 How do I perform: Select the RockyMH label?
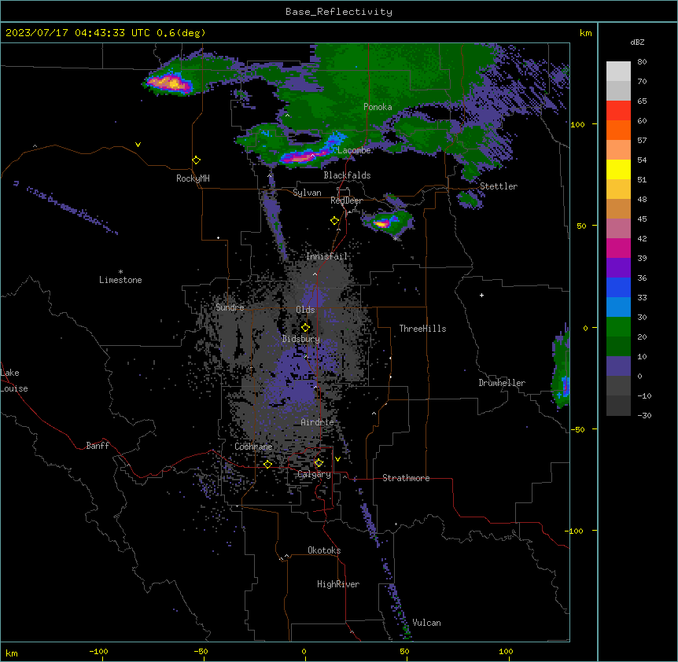(193, 178)
